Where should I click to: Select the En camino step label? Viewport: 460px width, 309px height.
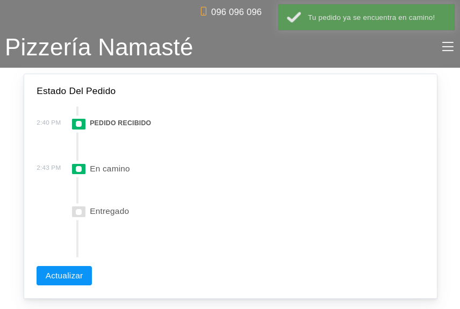click(110, 169)
